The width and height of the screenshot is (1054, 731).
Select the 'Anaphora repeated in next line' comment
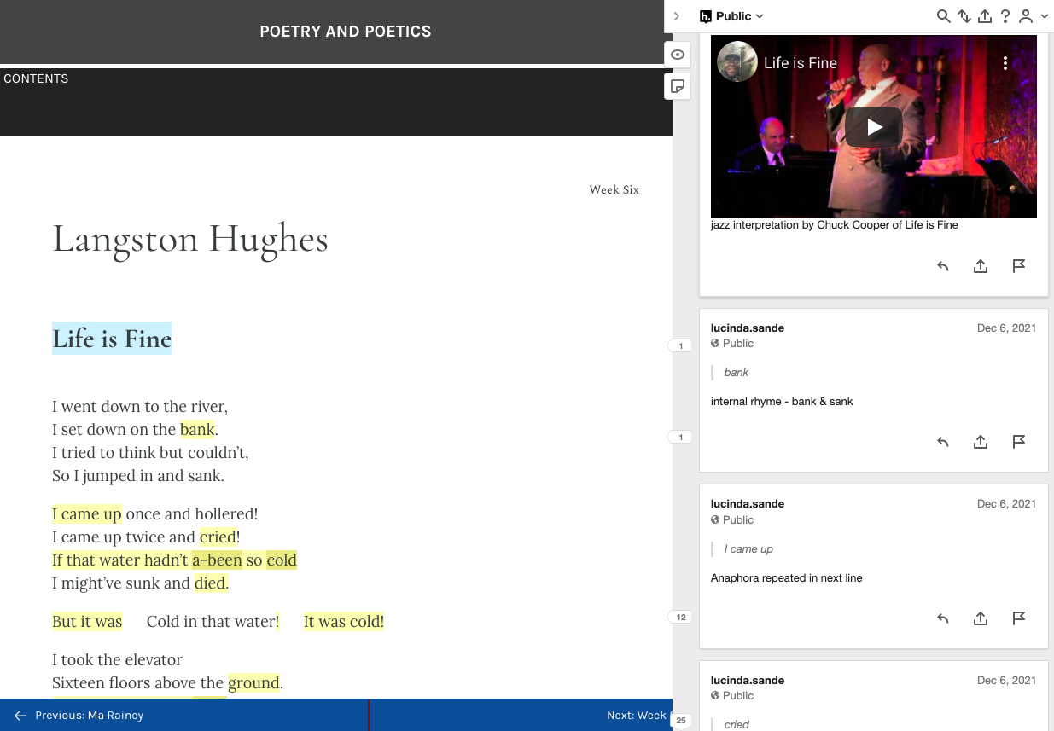click(787, 577)
